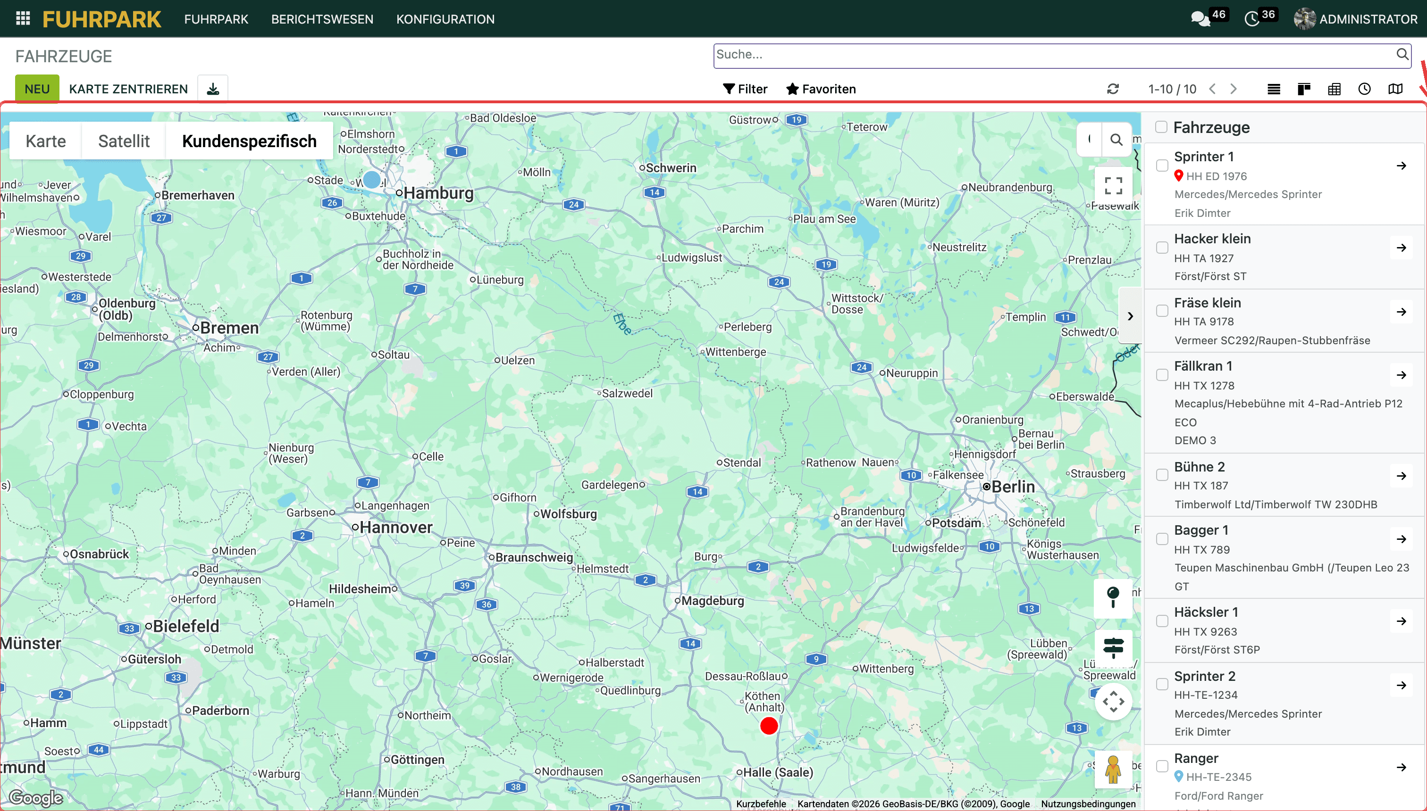Switch to kanban view icon
Screen dimensions: 1427x811
1304,89
